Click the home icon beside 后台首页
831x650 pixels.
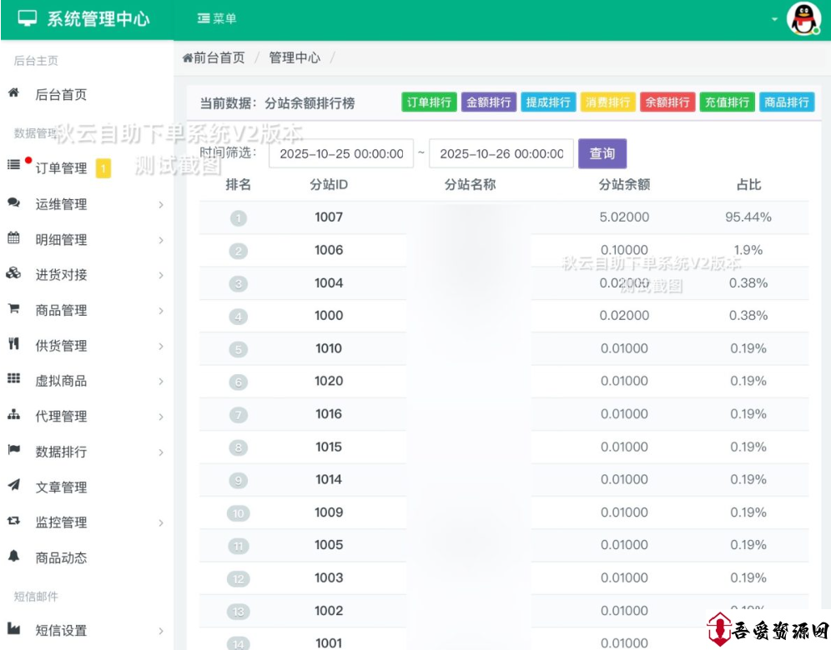13,93
